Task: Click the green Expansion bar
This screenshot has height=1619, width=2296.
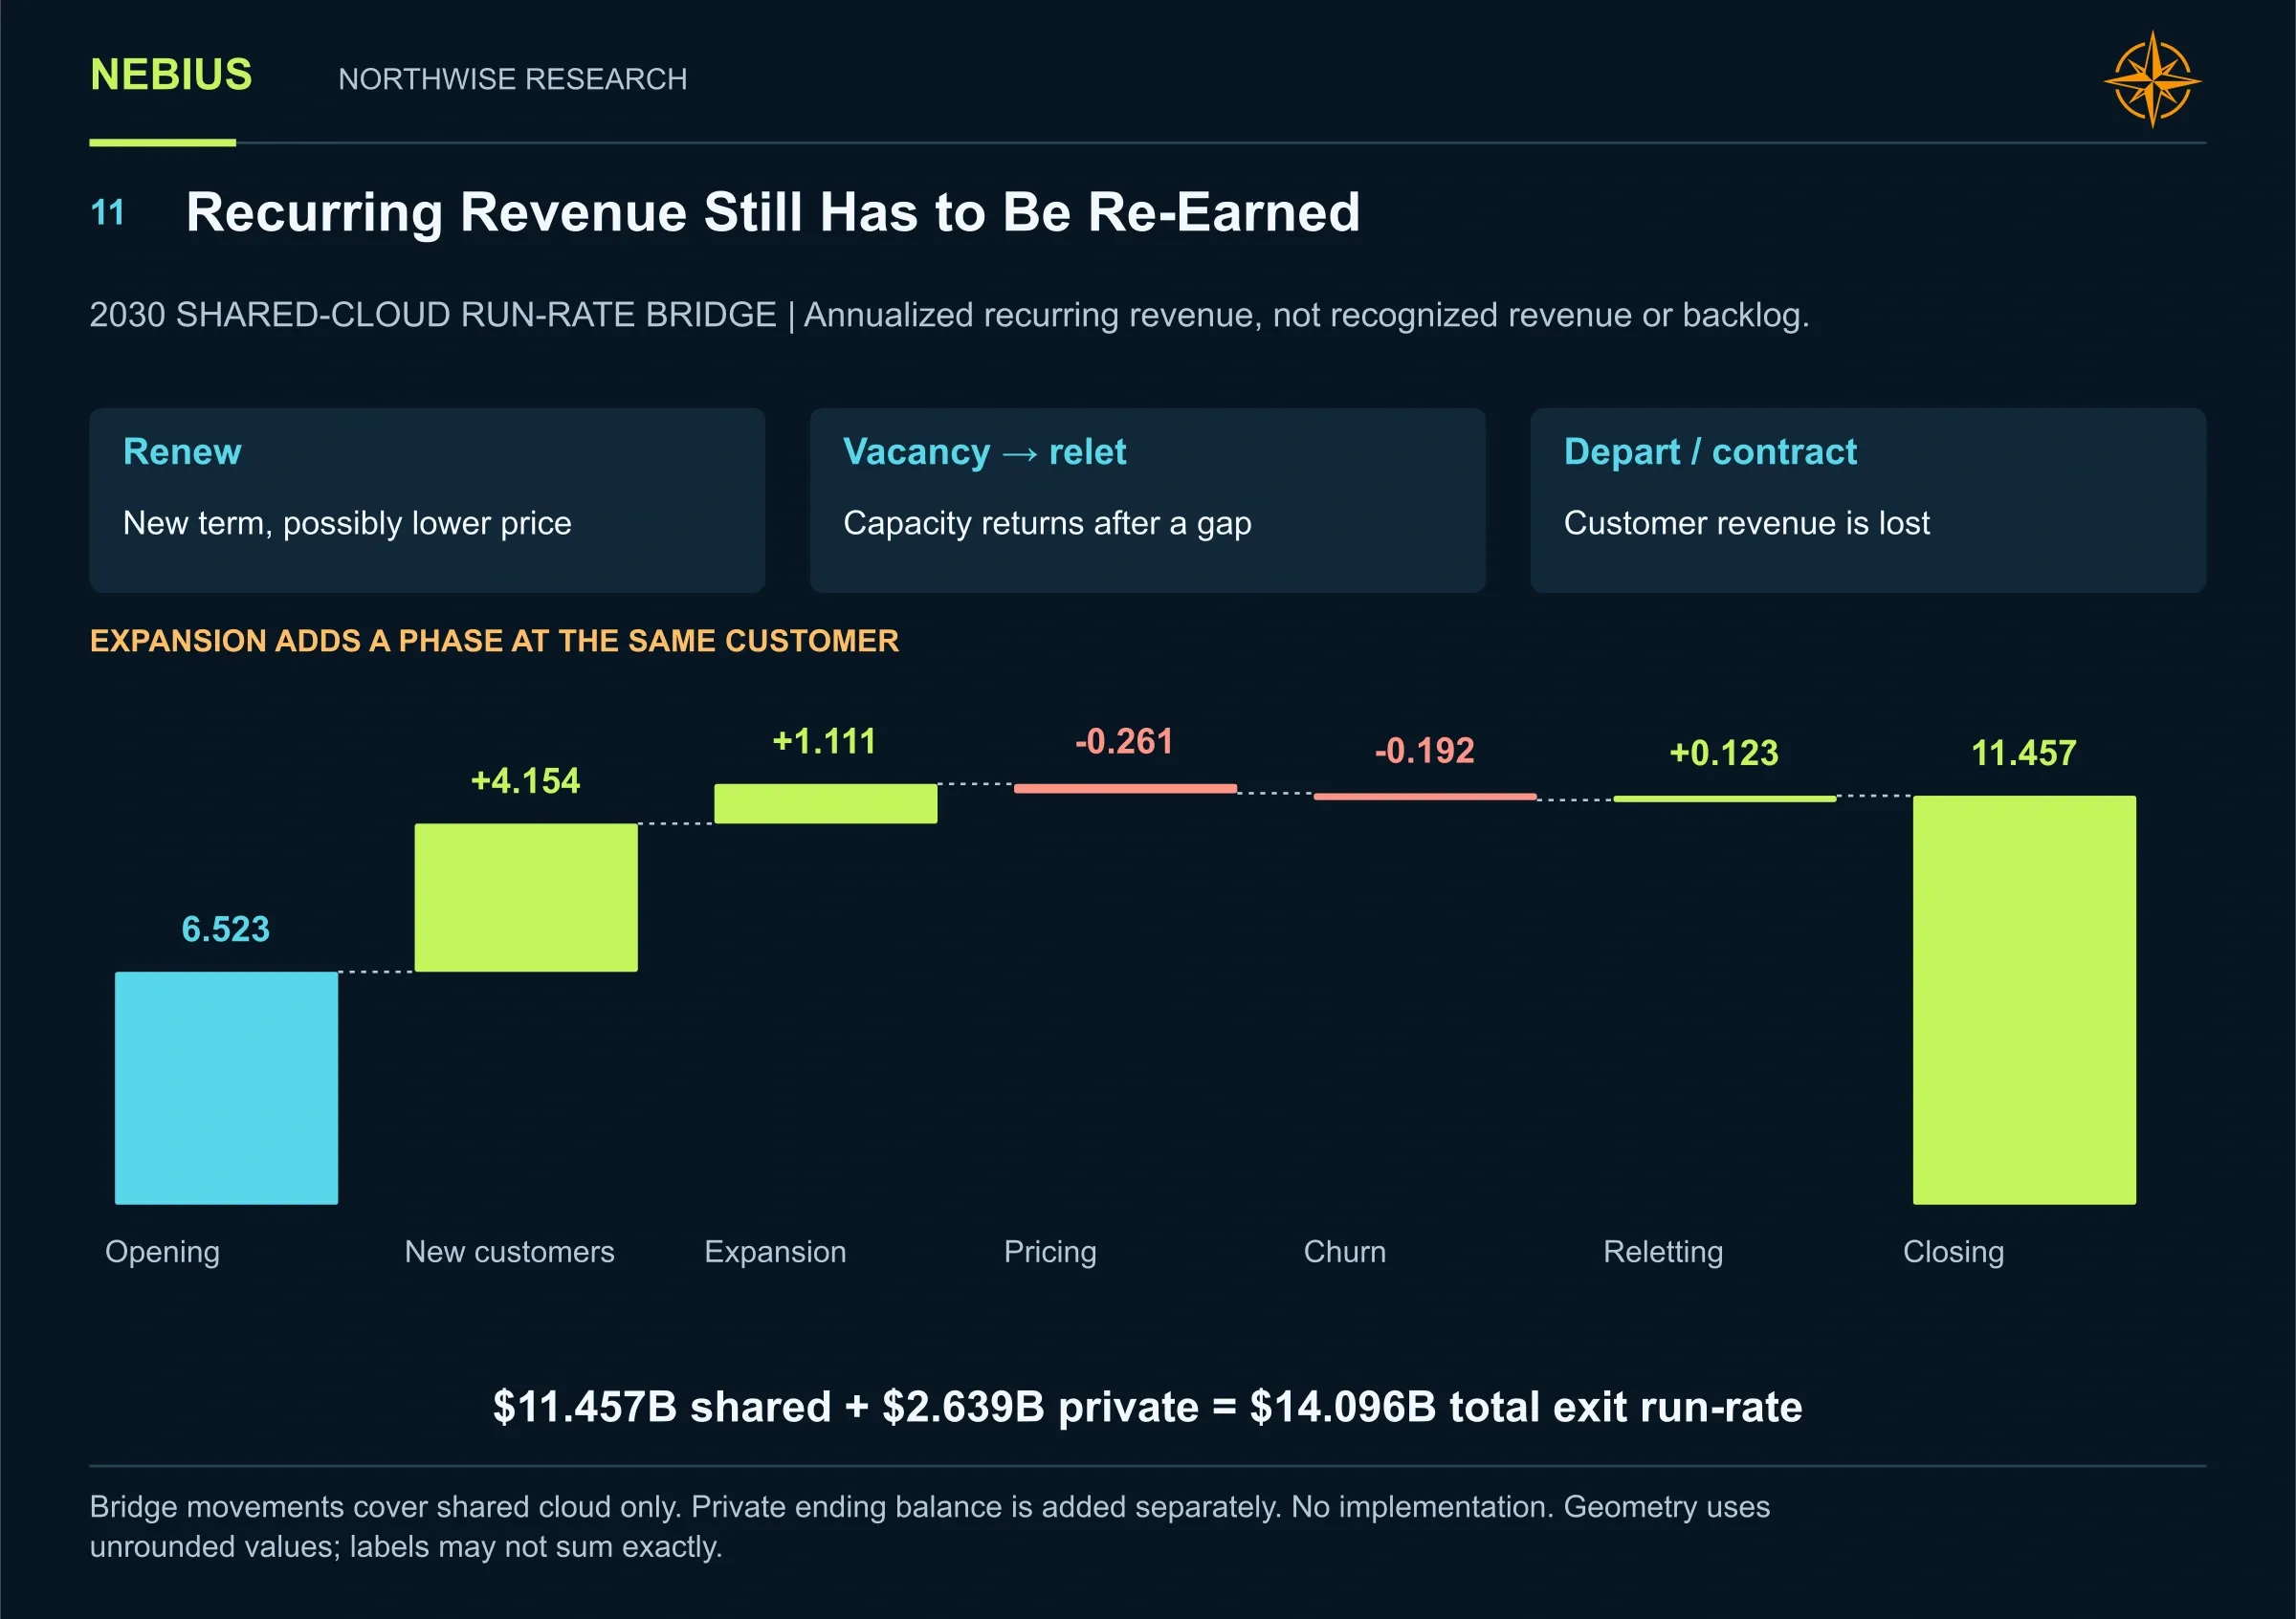Action: tap(826, 803)
